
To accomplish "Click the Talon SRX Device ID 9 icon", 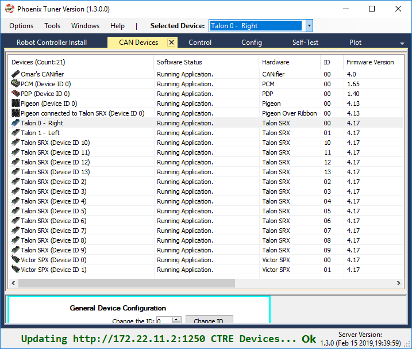I will coord(16,250).
